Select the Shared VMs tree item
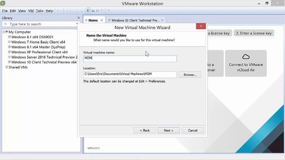Screen dimensions: 285x160 click(16, 67)
